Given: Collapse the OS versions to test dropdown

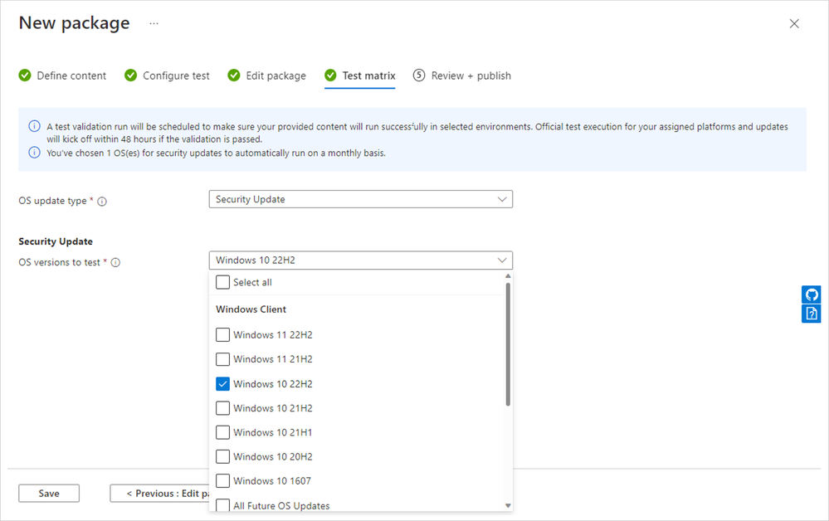Looking at the screenshot, I should (x=361, y=260).
